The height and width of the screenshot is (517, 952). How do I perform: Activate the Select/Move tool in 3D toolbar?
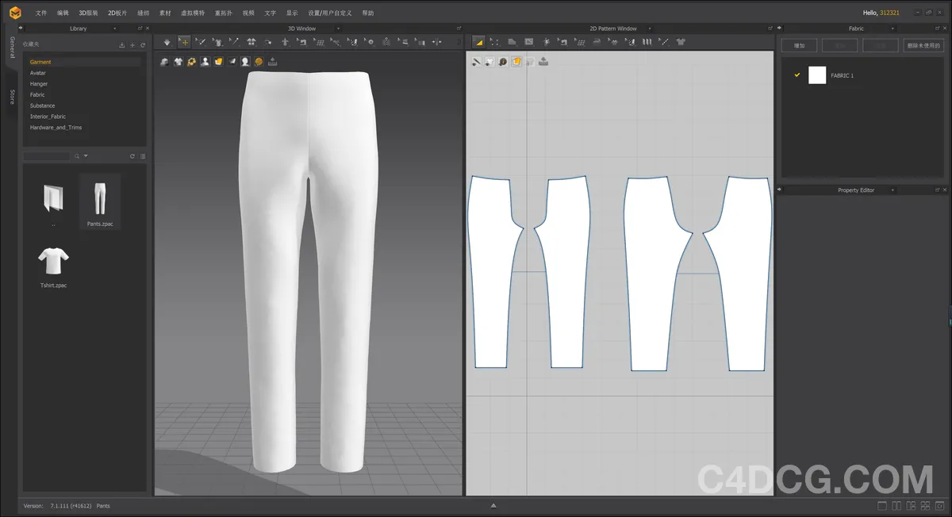[184, 41]
